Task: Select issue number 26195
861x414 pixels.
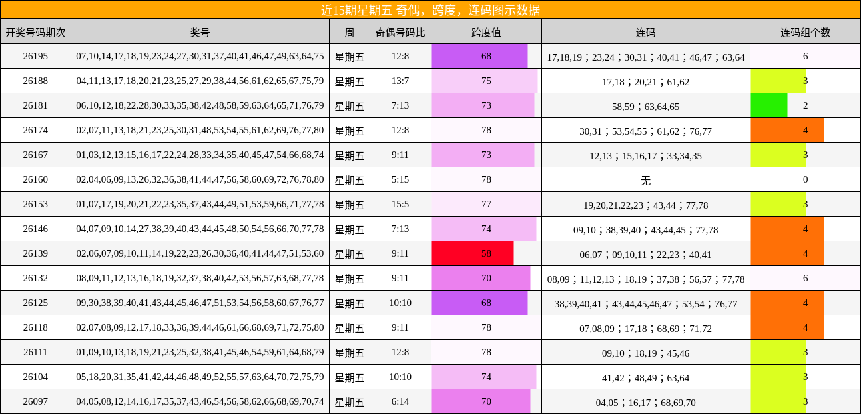Action: pos(35,56)
